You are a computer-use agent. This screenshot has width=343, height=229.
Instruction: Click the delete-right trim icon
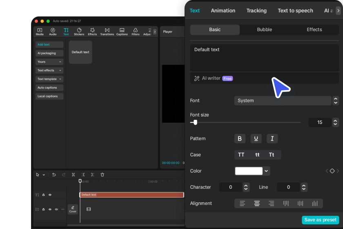(x=93, y=175)
